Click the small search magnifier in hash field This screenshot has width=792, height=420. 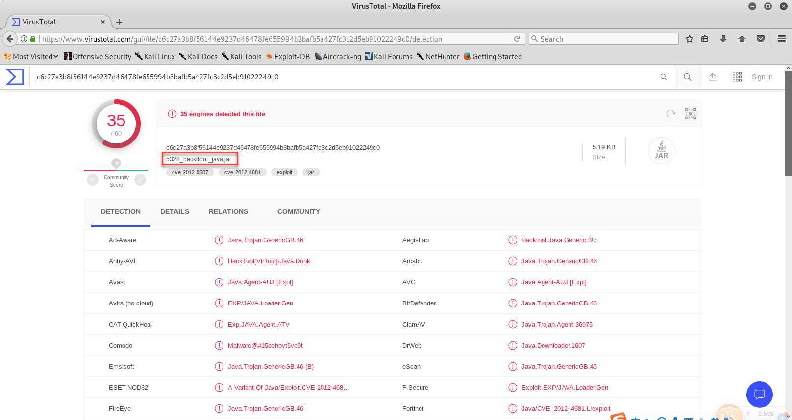(x=664, y=77)
